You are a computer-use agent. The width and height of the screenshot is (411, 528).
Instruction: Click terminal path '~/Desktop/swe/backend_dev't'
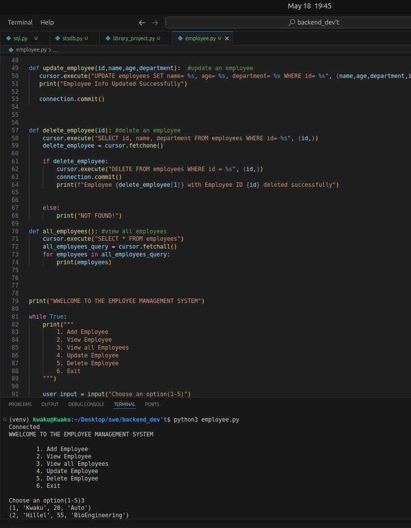pos(120,420)
